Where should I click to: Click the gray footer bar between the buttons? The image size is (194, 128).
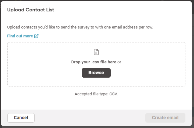[x=89, y=118]
